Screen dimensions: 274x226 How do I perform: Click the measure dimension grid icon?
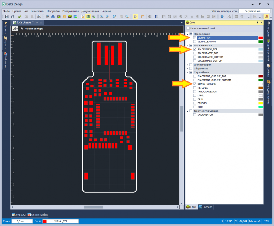coord(157,17)
